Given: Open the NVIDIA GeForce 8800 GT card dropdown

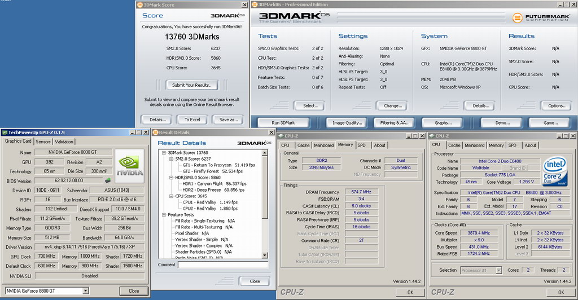Looking at the screenshot, I should click(x=86, y=291).
